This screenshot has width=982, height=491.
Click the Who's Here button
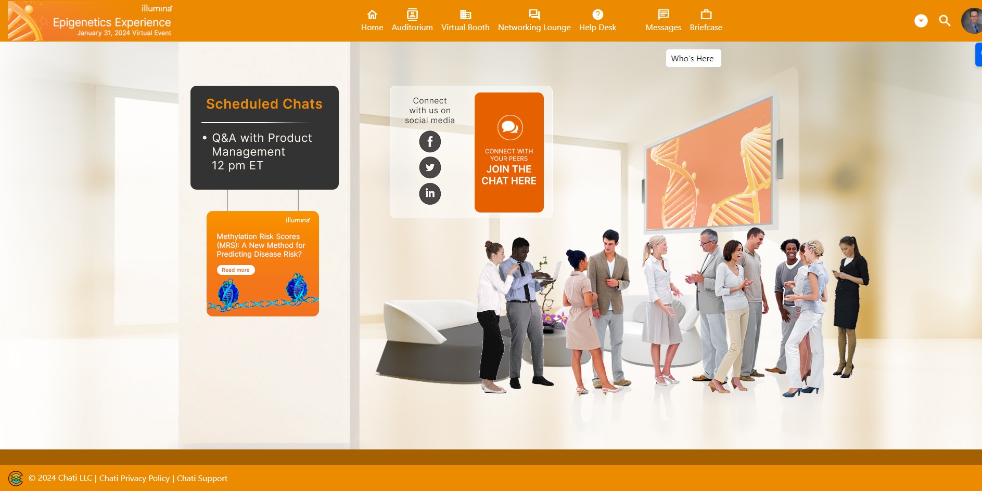click(693, 58)
